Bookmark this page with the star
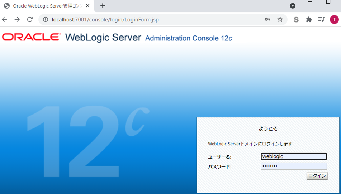Image resolution: width=341 pixels, height=194 pixels. 280,20
